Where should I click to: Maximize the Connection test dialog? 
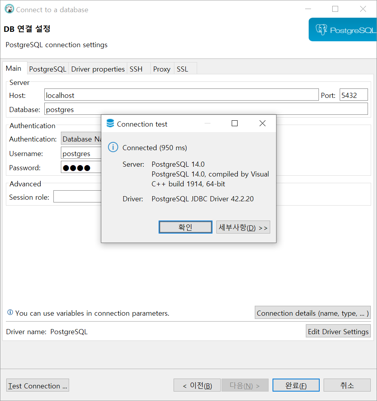pyautogui.click(x=234, y=123)
